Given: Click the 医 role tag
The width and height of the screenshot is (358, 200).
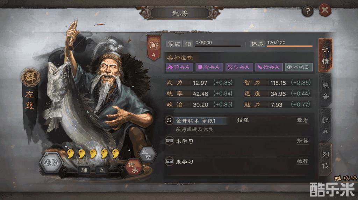Looking at the screenshot, I should point(102,170).
